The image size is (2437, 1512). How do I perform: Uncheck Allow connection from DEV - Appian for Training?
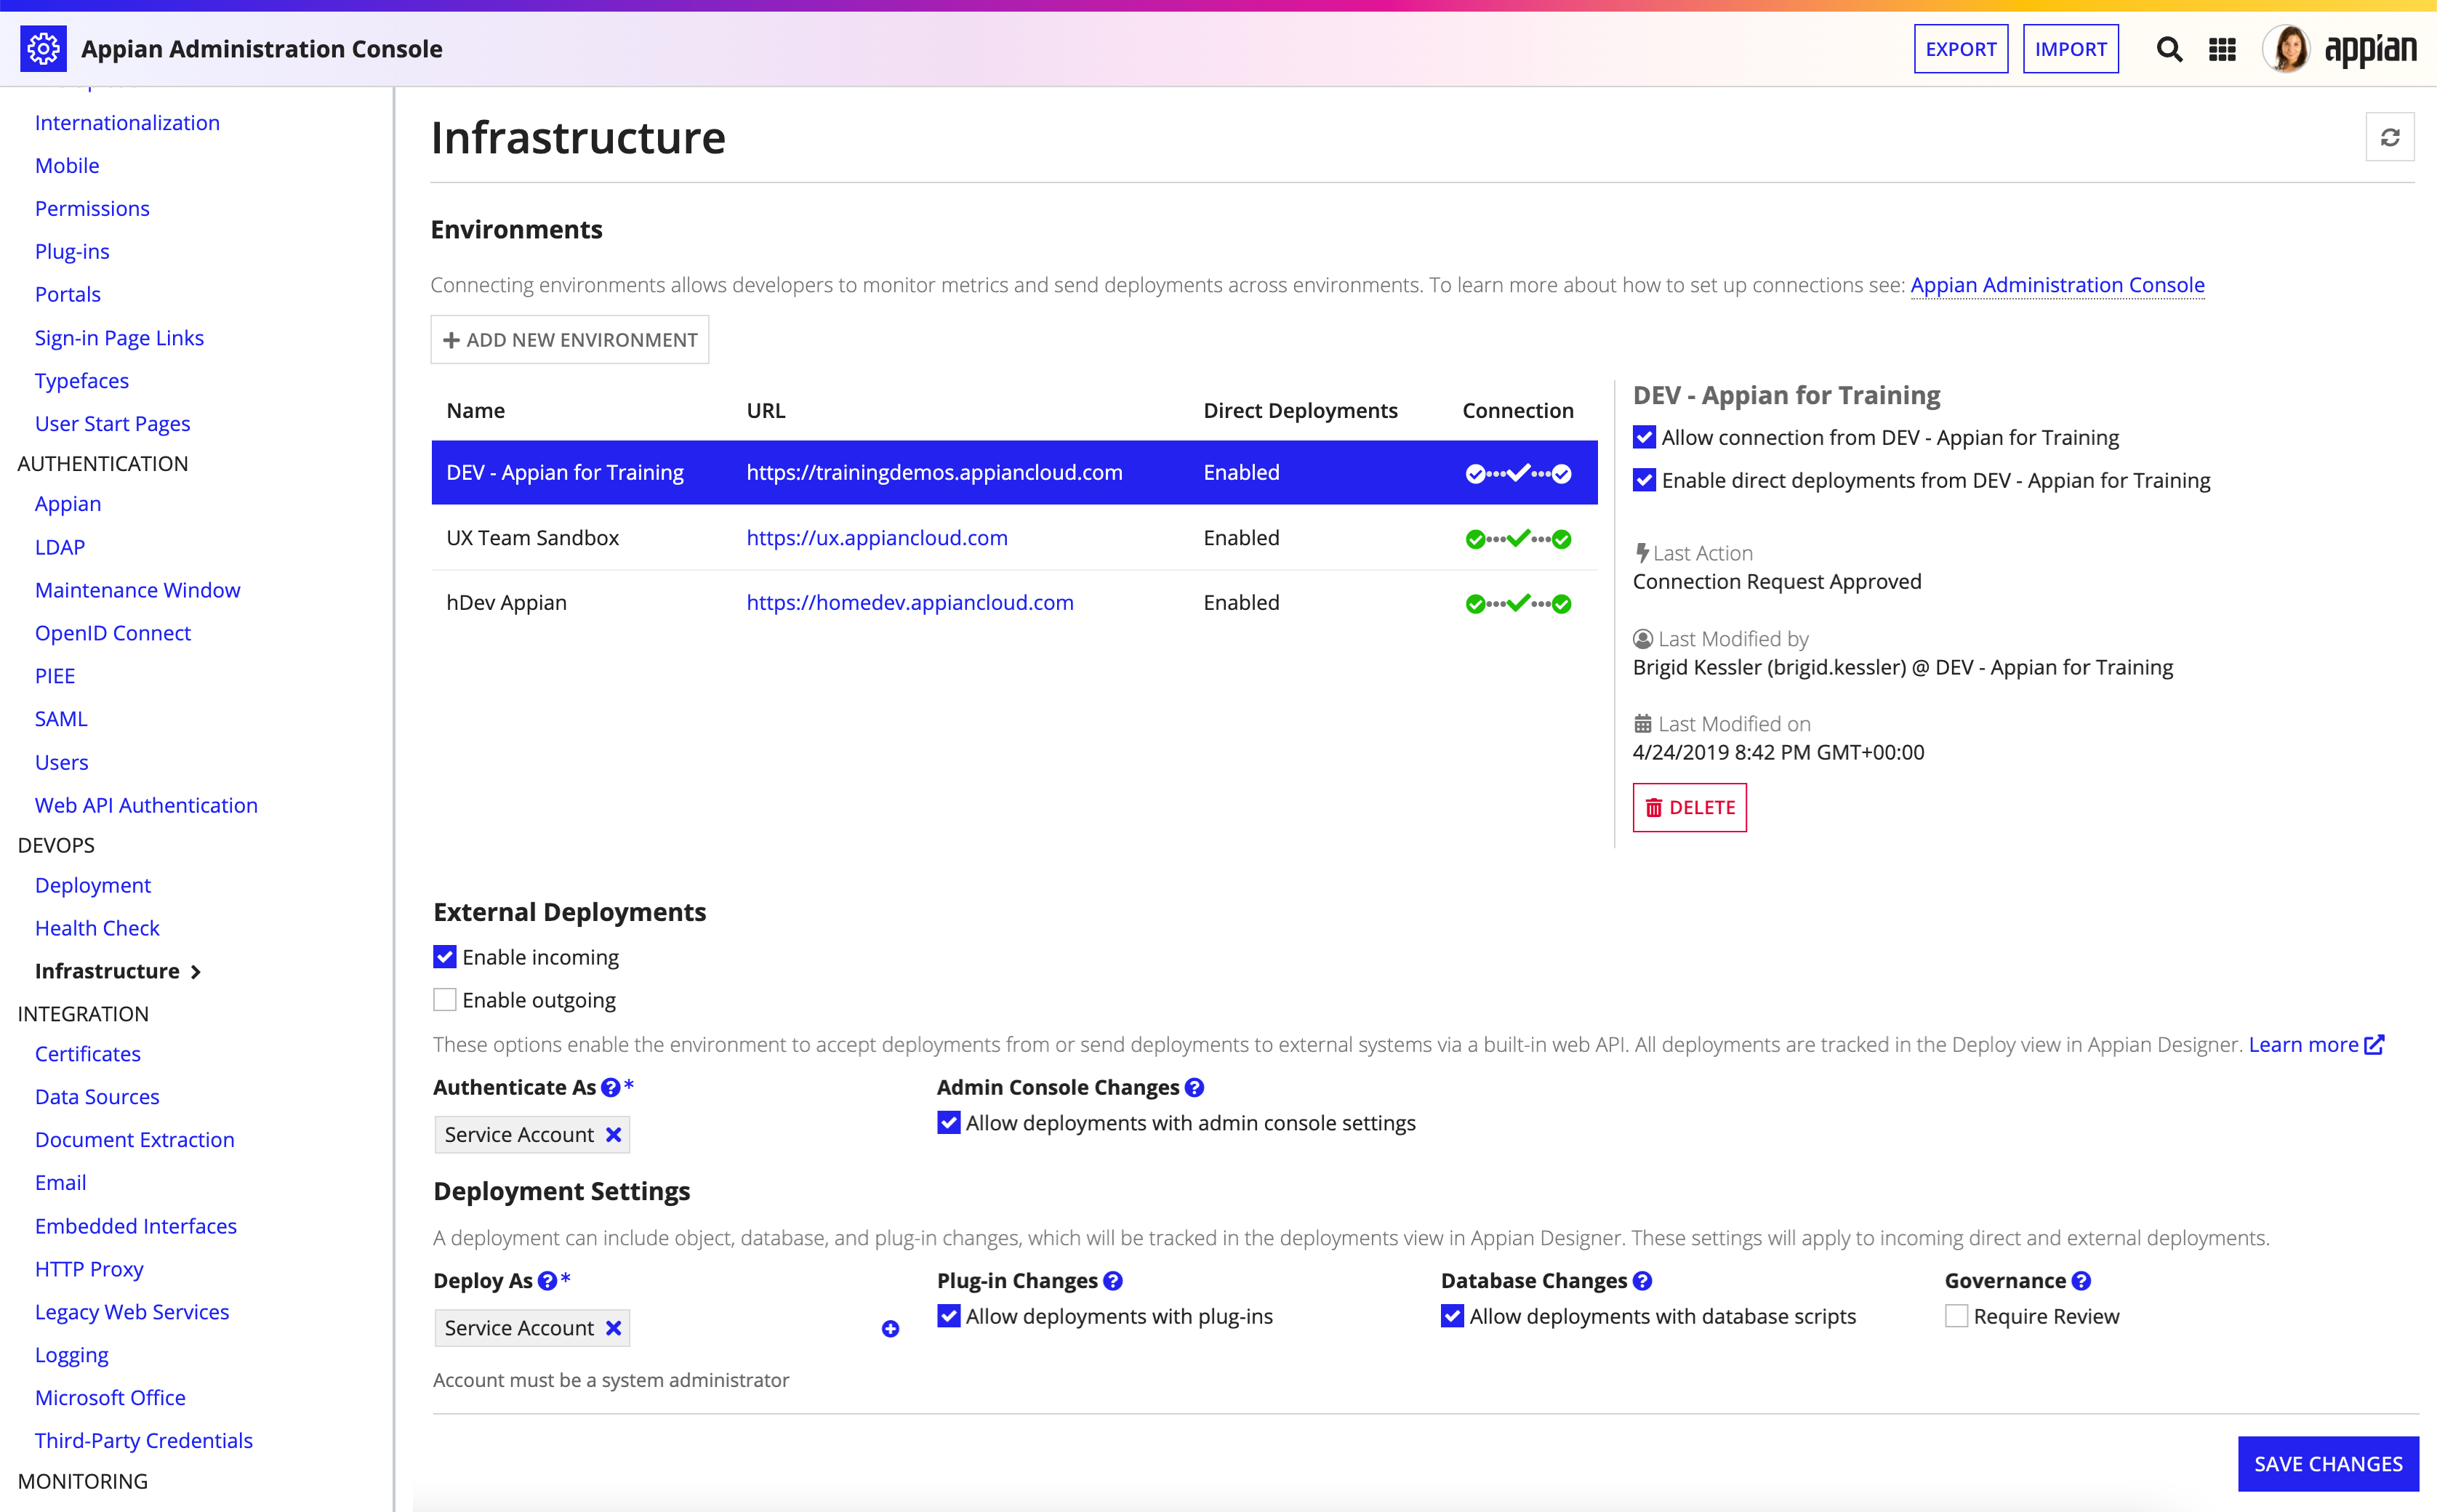1644,438
